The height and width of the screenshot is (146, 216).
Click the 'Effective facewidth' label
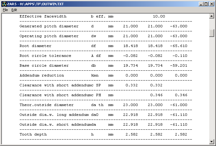pyautogui.click(x=43, y=16)
